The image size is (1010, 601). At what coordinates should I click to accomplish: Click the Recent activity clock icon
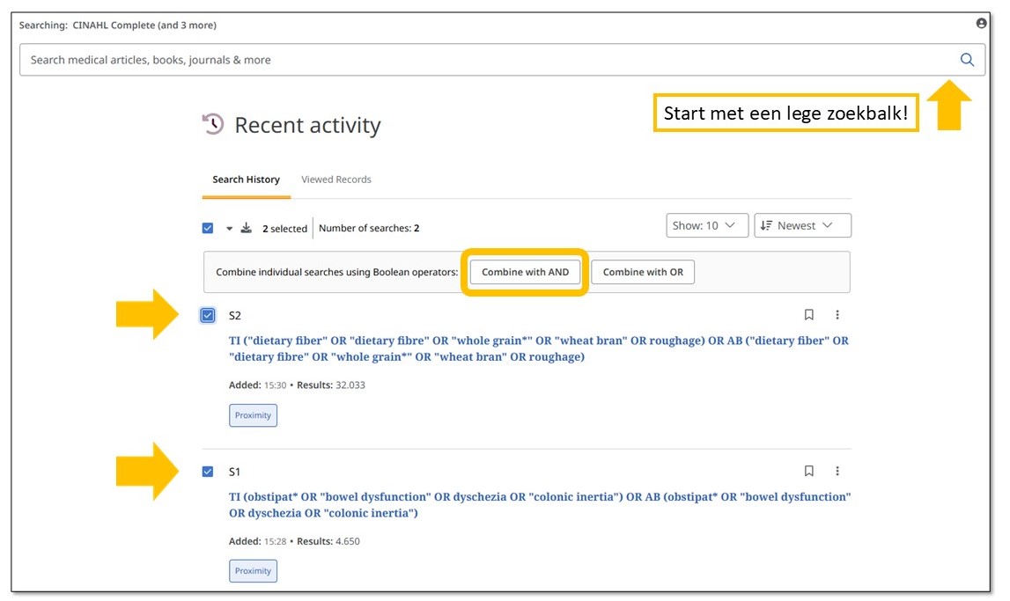coord(213,125)
